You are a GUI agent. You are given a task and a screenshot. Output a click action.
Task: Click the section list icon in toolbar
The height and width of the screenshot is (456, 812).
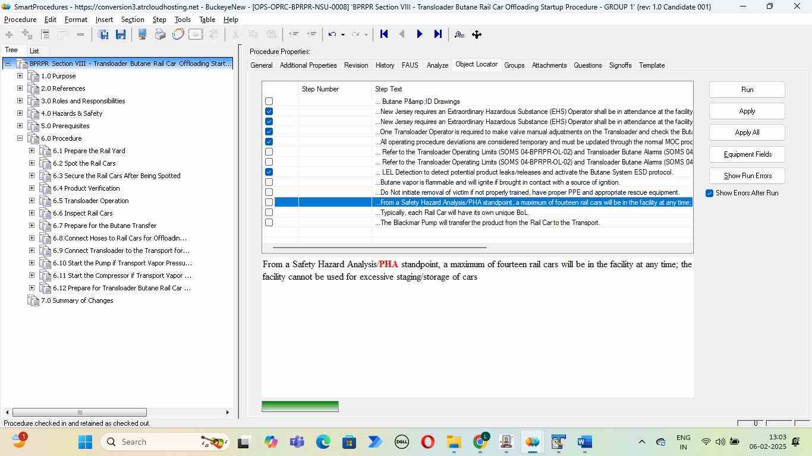45,34
